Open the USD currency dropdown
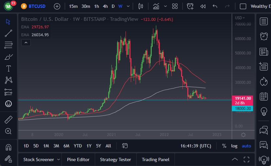This screenshot has width=271, height=166. [x=240, y=18]
